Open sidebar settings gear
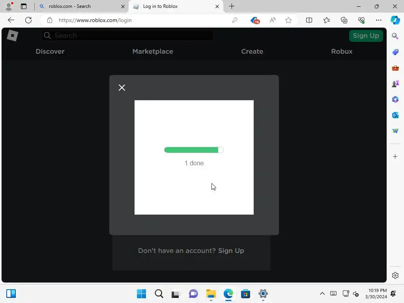The height and width of the screenshot is (303, 404). click(x=395, y=275)
